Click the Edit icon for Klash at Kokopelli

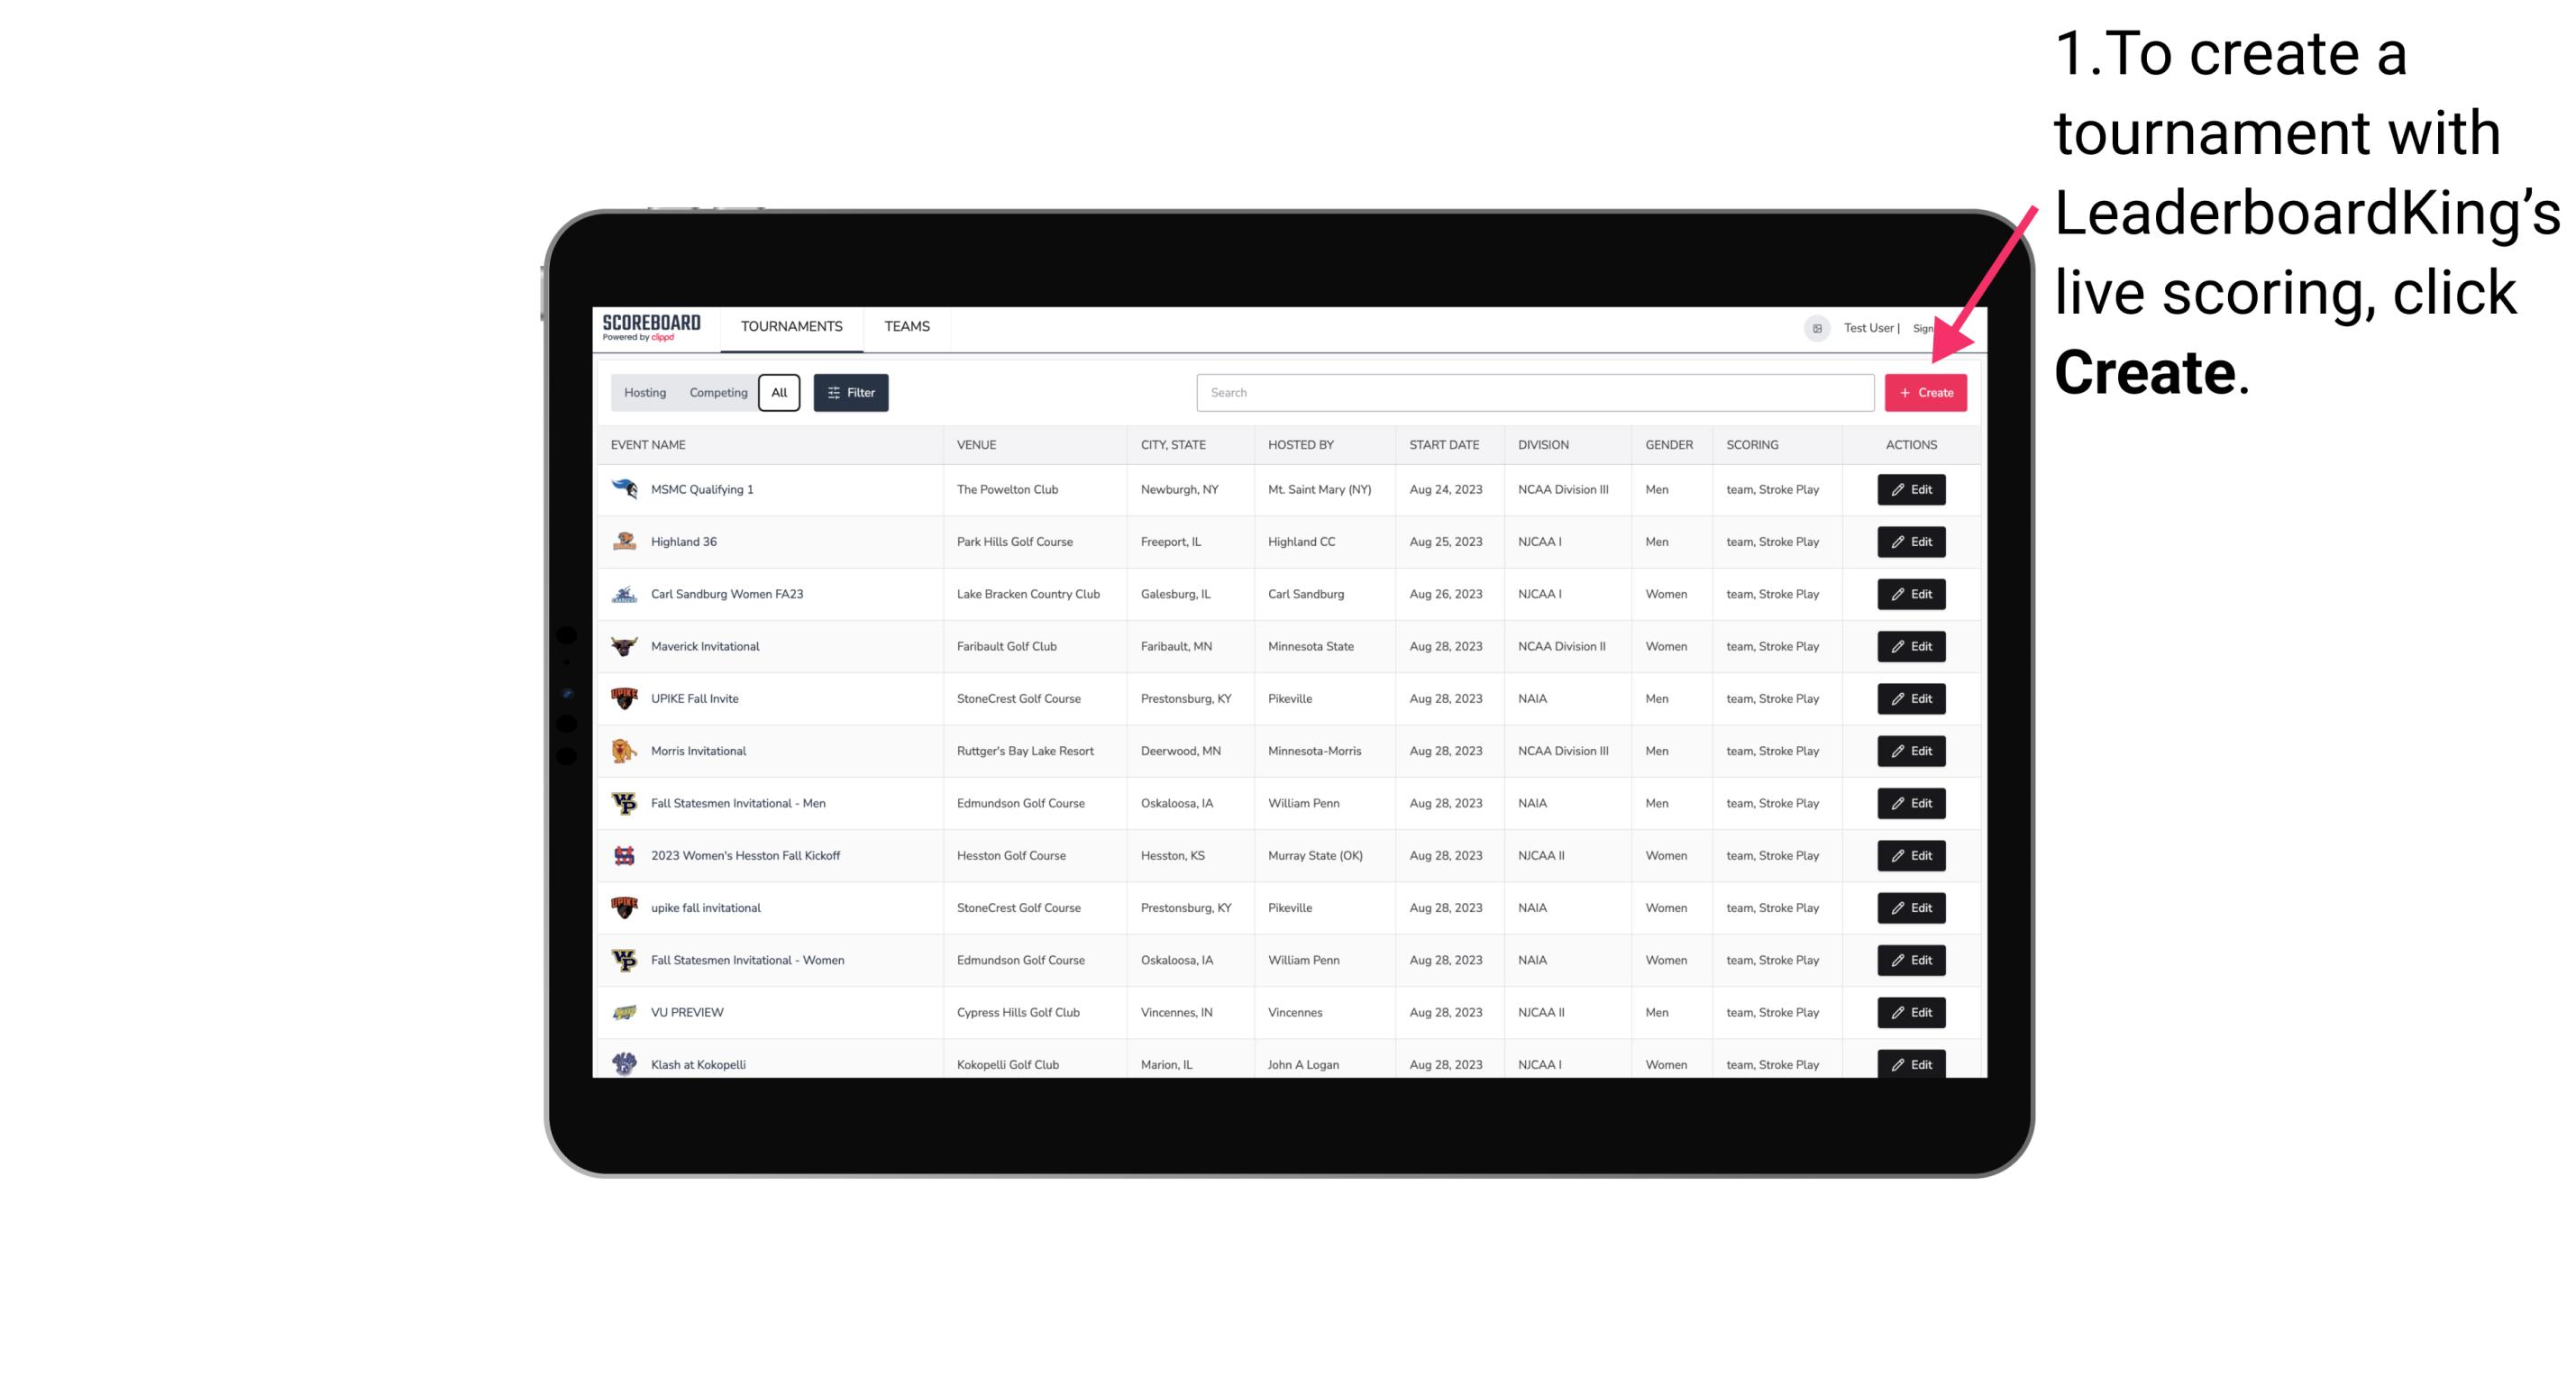click(1910, 1065)
